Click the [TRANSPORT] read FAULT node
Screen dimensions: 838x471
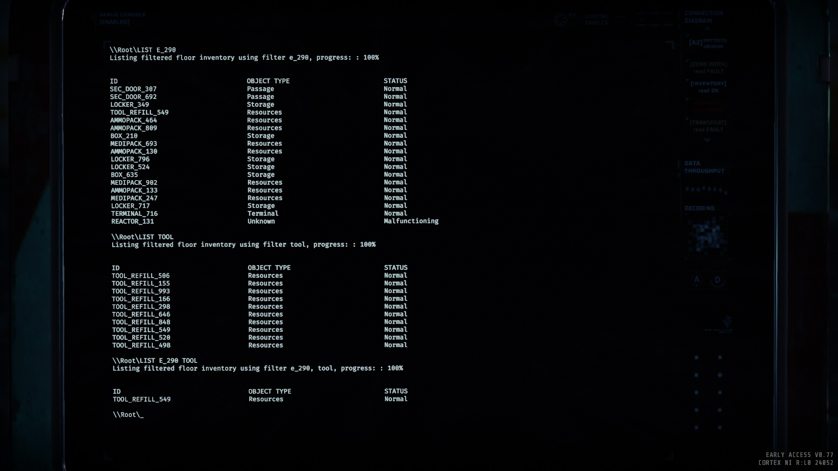[708, 126]
